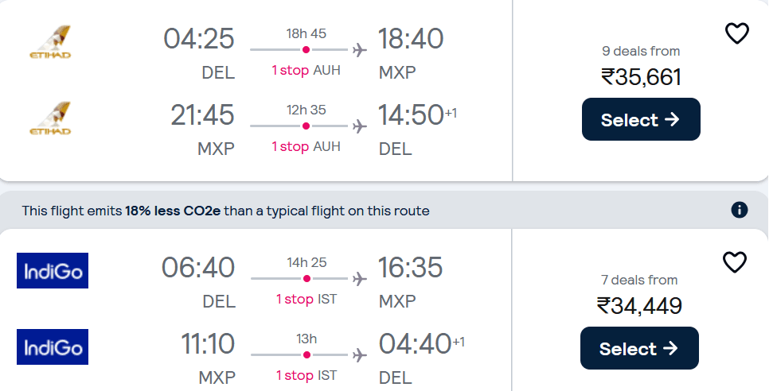
Task: Click the IndiGo logo on the return flight
Action: [53, 346]
